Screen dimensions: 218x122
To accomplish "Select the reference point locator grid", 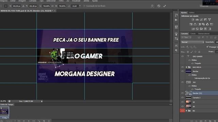I will click(x=6, y=6).
